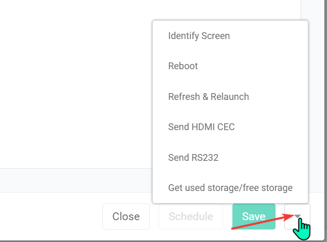The image size is (327, 242).
Task: Open scheduling via the Schedule button
Action: [x=191, y=216]
